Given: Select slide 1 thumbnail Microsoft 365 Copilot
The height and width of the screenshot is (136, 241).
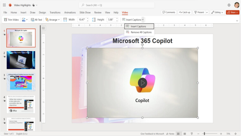Looking at the screenshot, I should coord(21,38).
